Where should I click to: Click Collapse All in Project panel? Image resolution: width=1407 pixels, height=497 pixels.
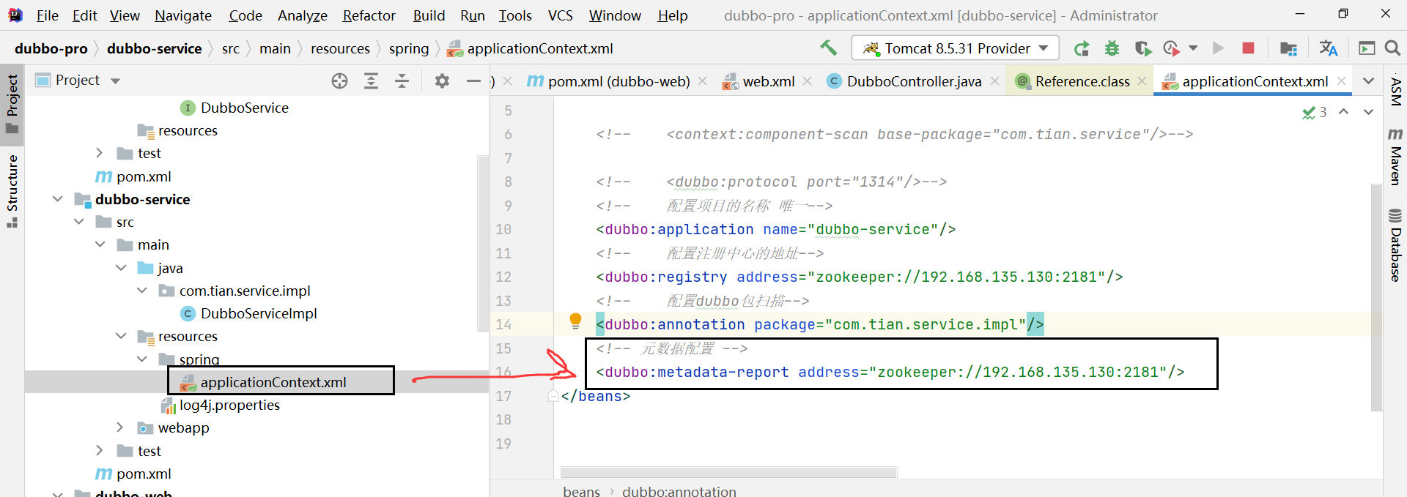click(x=402, y=81)
